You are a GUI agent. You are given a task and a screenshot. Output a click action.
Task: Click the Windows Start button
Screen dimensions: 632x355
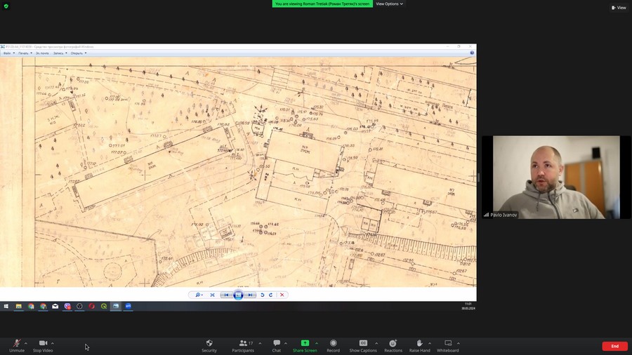pos(6,307)
